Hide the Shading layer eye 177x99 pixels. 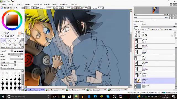coord(136,74)
